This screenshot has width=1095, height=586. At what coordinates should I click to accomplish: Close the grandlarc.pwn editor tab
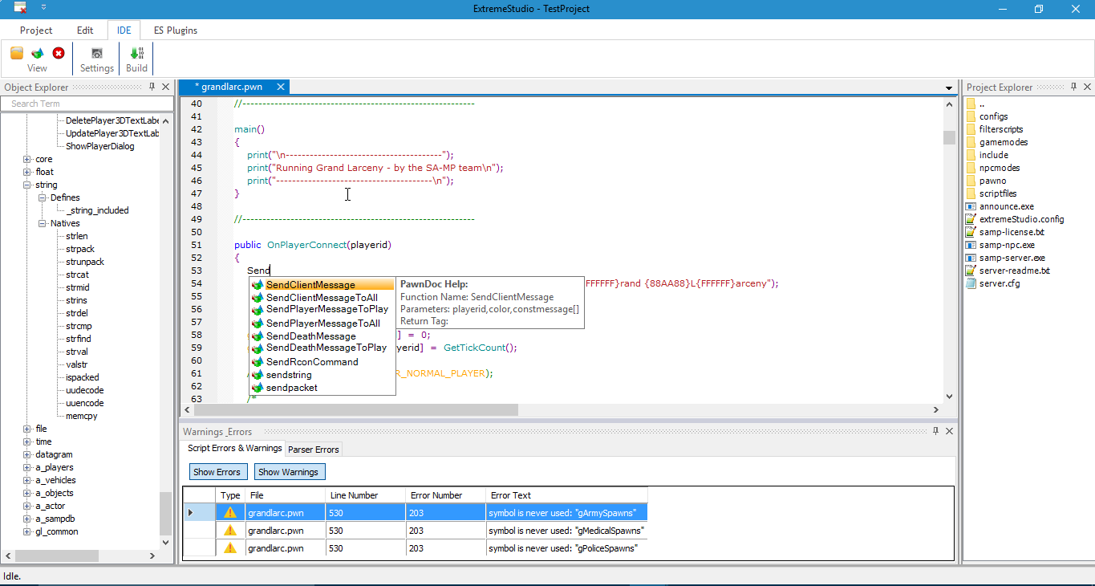[280, 87]
